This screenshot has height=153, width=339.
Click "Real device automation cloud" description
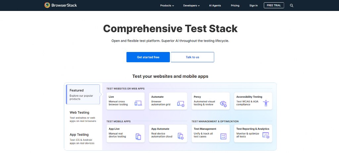click(x=162, y=135)
